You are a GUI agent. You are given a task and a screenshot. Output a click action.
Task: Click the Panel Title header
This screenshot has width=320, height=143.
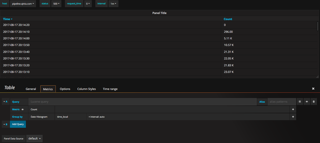tap(159, 13)
